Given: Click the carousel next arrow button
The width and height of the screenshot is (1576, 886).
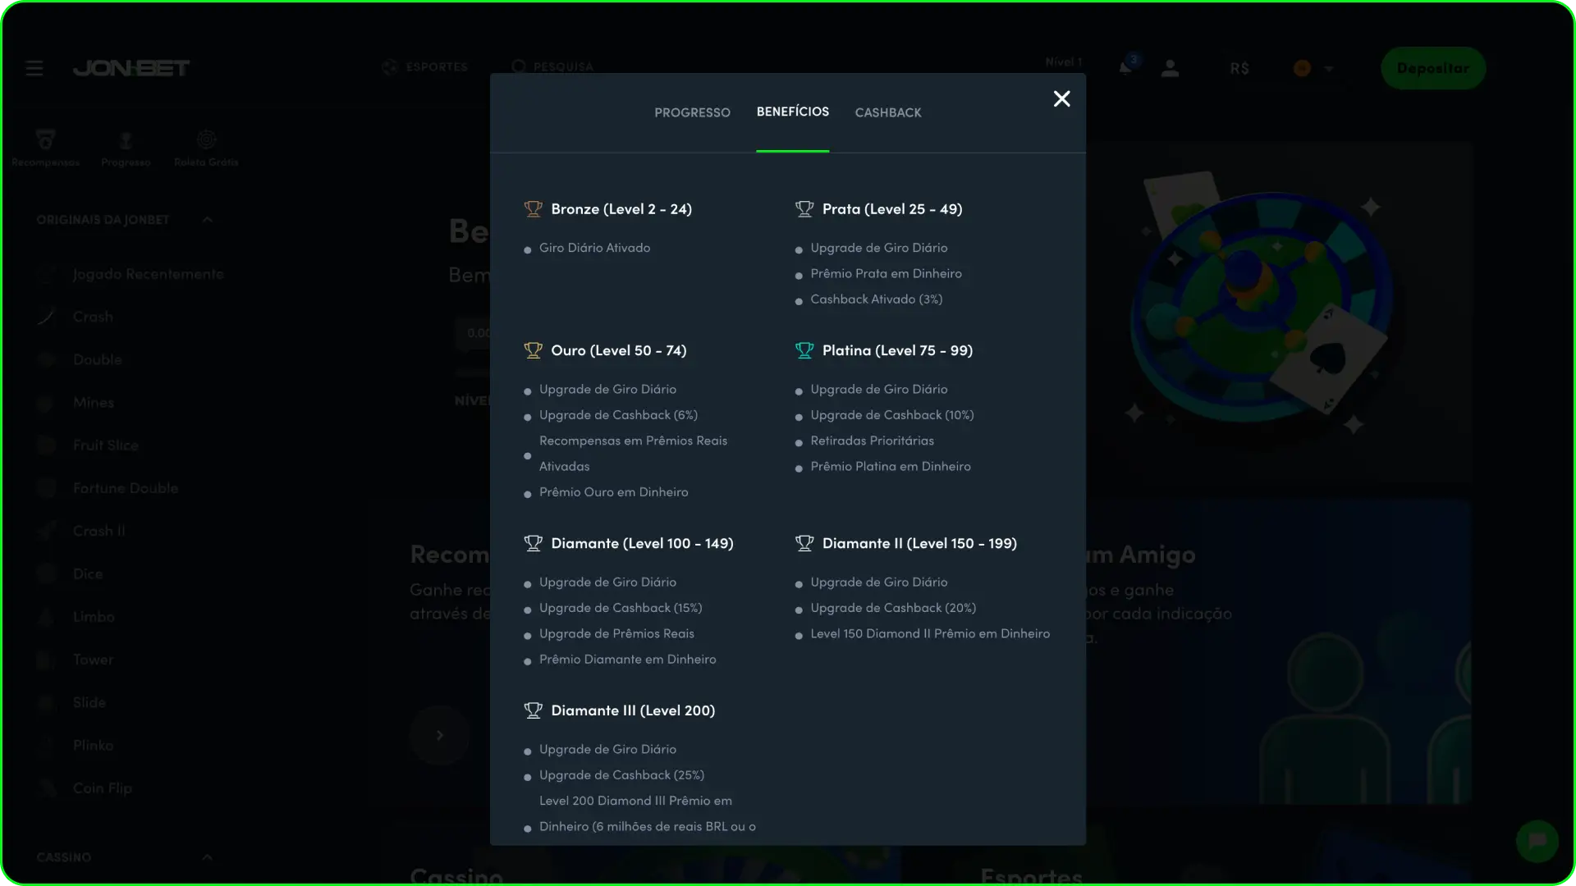Looking at the screenshot, I should click(440, 735).
